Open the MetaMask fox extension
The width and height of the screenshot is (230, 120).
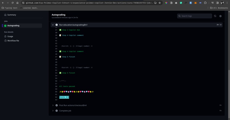click(195, 3)
